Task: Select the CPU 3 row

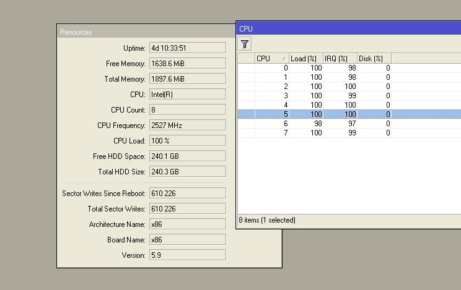Action: (x=349, y=96)
